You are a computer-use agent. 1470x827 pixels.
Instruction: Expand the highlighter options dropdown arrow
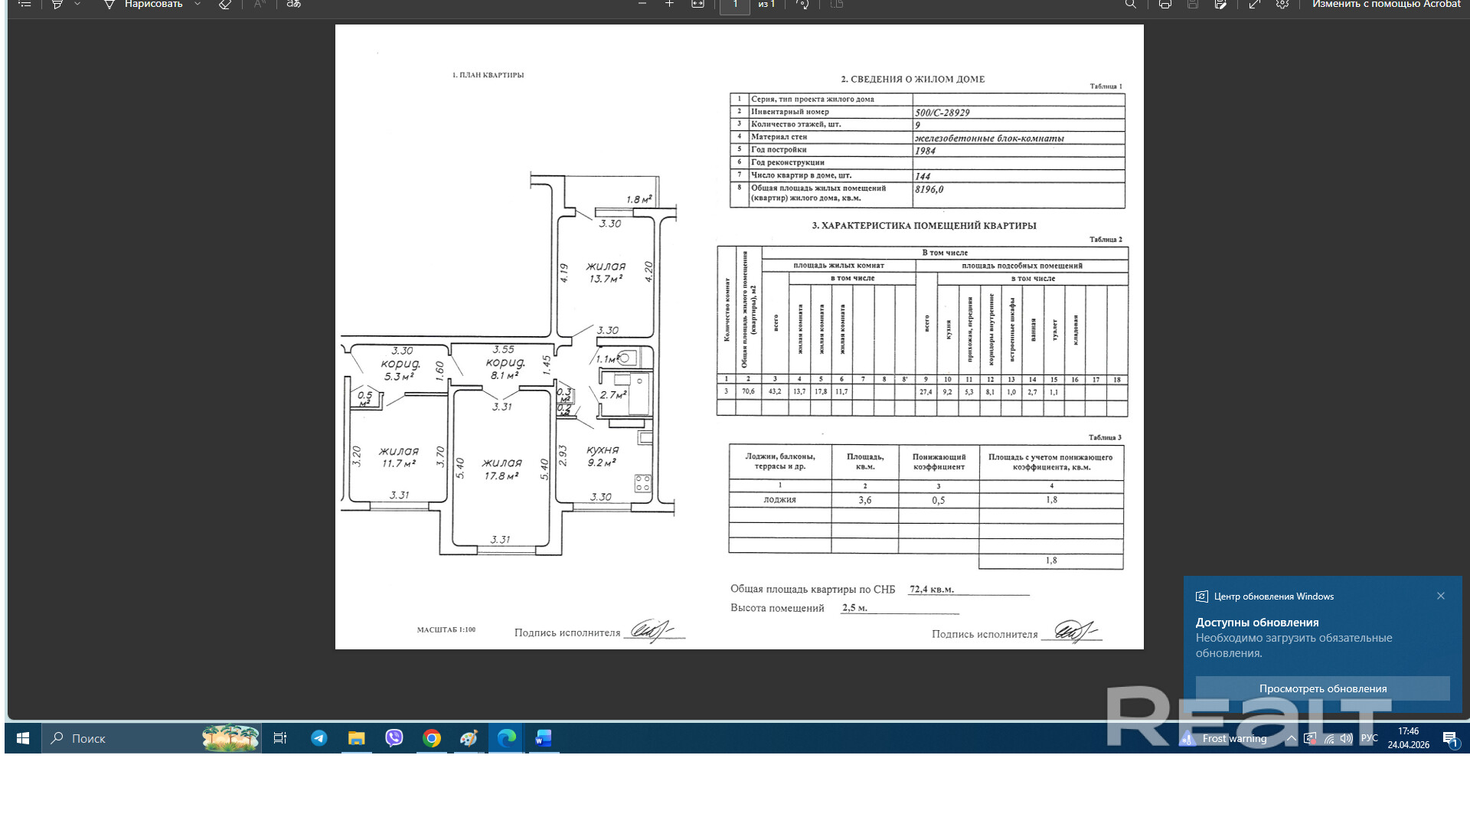77,5
